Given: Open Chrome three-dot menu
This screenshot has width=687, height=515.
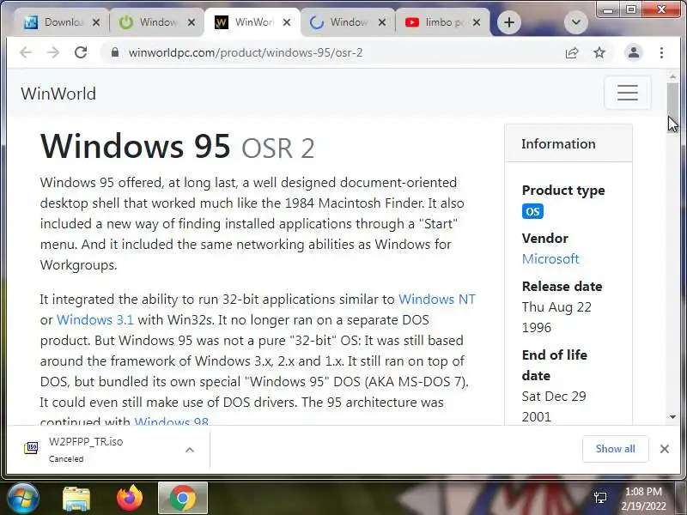Looking at the screenshot, I should pos(661,52).
